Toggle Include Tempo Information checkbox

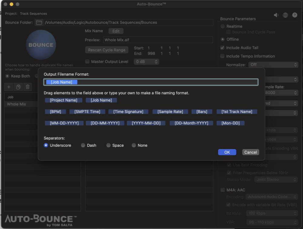222,56
